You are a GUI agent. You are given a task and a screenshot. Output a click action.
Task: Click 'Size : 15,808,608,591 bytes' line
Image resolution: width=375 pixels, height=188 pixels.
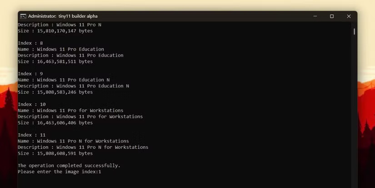click(x=55, y=153)
